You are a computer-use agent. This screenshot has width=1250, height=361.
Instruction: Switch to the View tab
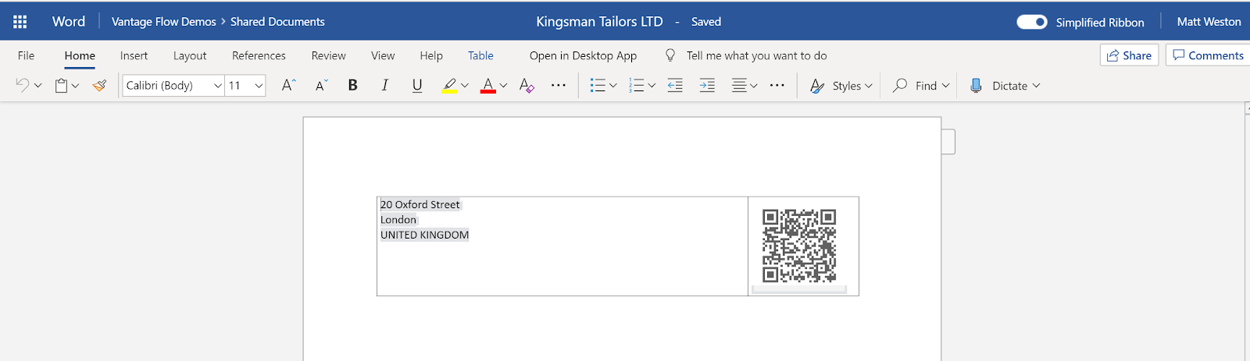pyautogui.click(x=383, y=55)
